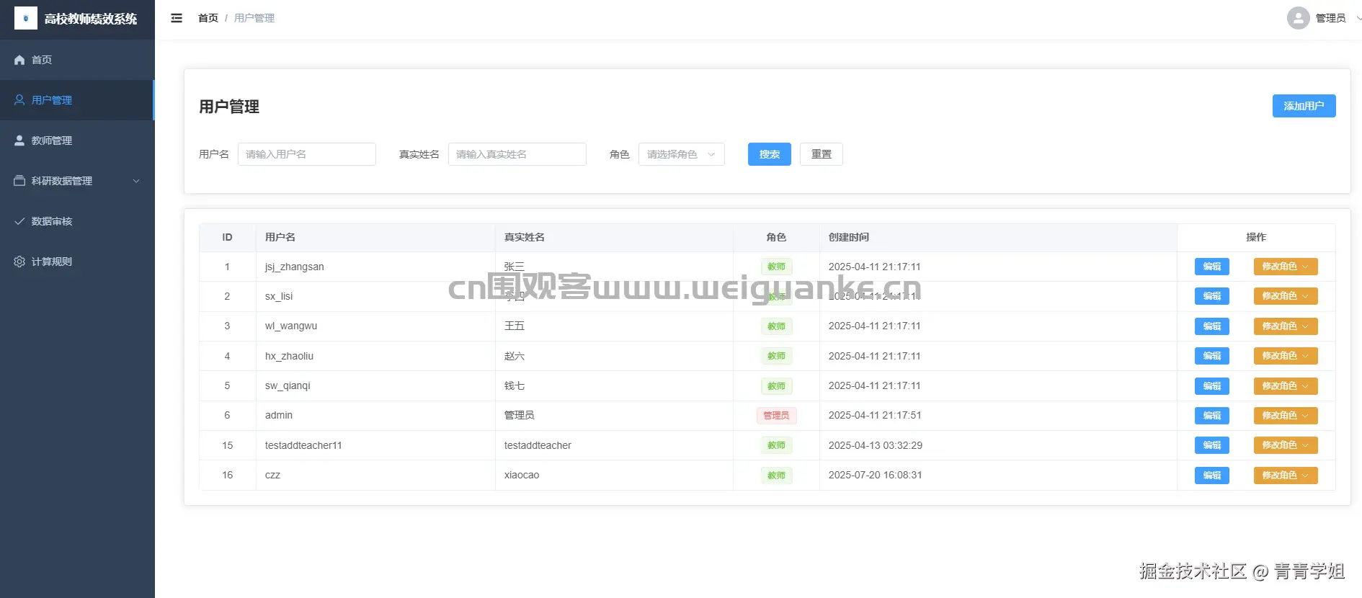The height and width of the screenshot is (598, 1362).
Task: Click the 教师 role tag for wl_wangwu
Action: click(x=776, y=326)
